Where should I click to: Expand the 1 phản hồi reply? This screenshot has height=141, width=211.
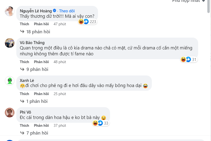pos(37,101)
